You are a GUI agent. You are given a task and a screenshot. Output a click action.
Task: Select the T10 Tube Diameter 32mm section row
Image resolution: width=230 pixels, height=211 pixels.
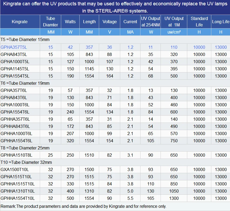26,162
